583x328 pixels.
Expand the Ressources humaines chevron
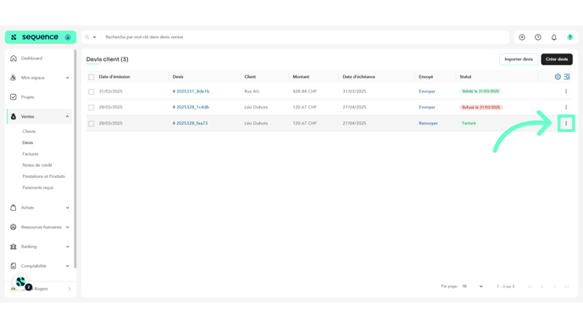point(67,227)
